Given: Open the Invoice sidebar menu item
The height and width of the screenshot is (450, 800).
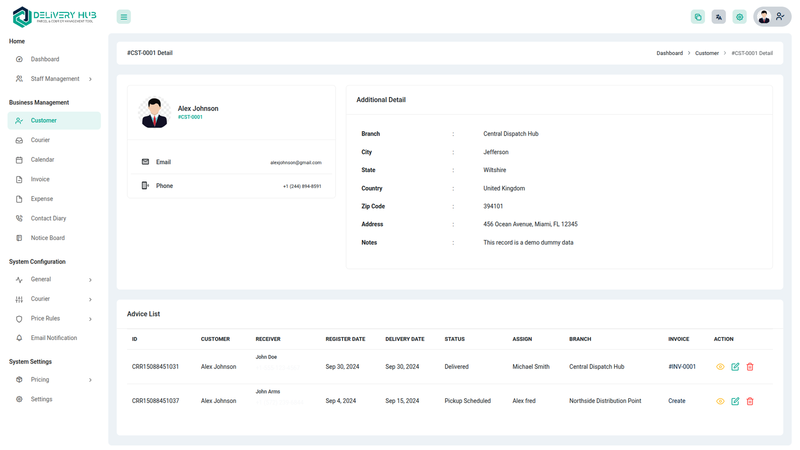Looking at the screenshot, I should click(40, 179).
